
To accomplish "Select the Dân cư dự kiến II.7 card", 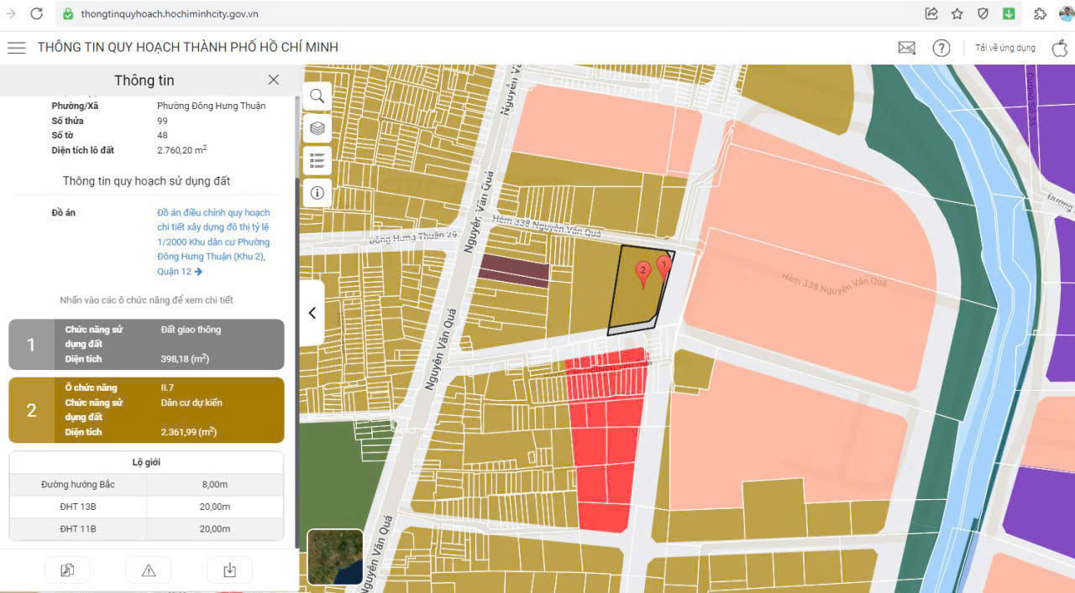I will click(x=146, y=410).
